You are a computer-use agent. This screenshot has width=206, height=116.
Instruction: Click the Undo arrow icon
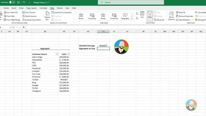[24, 2]
